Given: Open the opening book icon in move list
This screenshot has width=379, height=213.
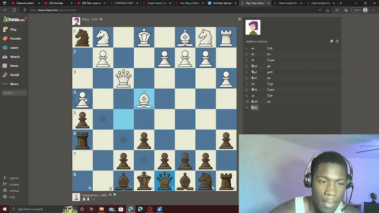Looking at the screenshot, I should (x=332, y=41).
